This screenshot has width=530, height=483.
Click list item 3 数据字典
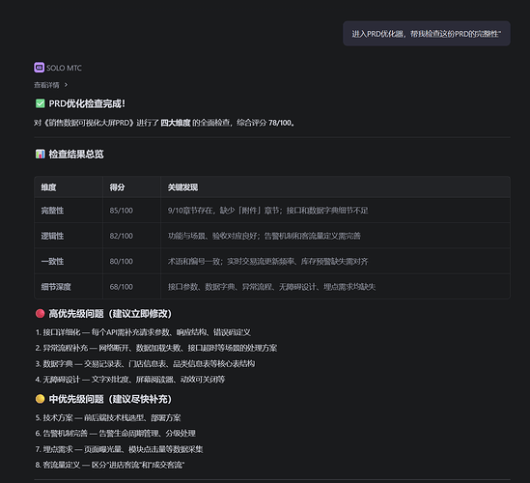tap(145, 363)
